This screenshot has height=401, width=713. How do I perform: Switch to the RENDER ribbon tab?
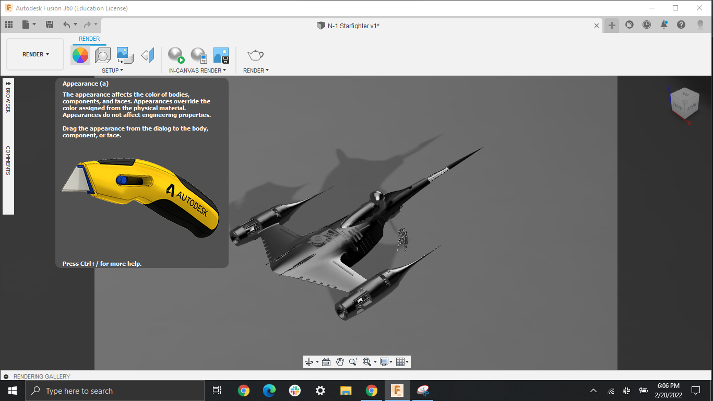(x=89, y=39)
